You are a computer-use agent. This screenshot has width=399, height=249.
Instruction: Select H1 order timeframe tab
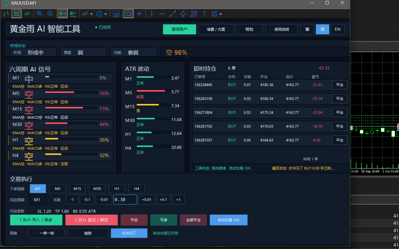117,189
